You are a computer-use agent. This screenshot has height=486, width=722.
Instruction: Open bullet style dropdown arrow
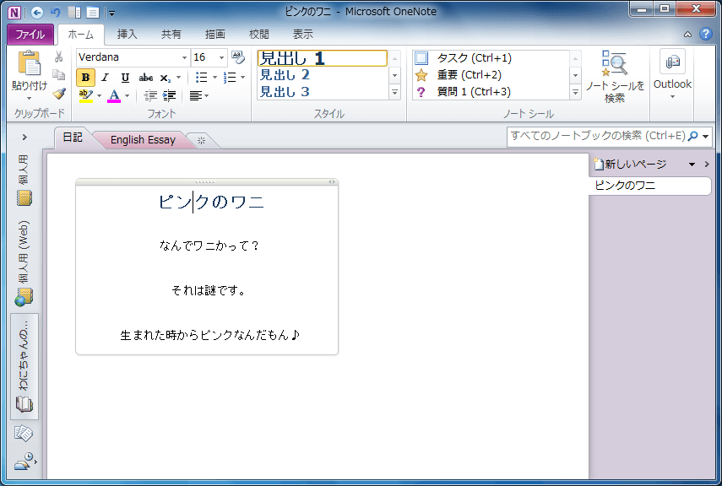click(x=214, y=78)
